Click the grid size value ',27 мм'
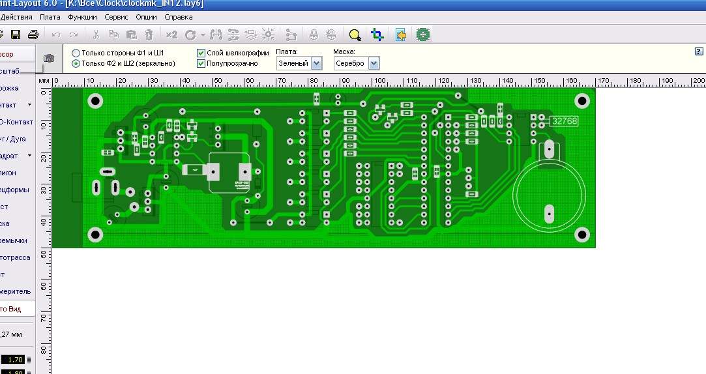 (x=11, y=334)
